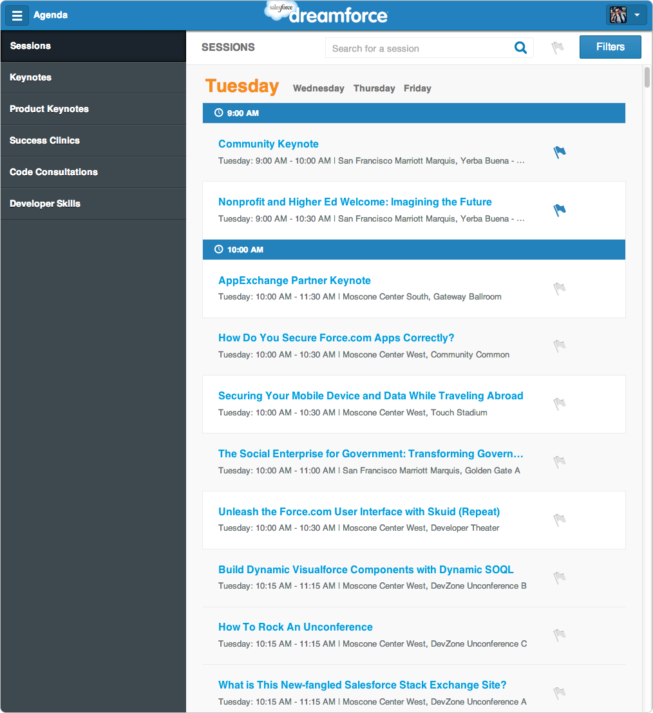Switch to the Friday tab

click(x=417, y=88)
